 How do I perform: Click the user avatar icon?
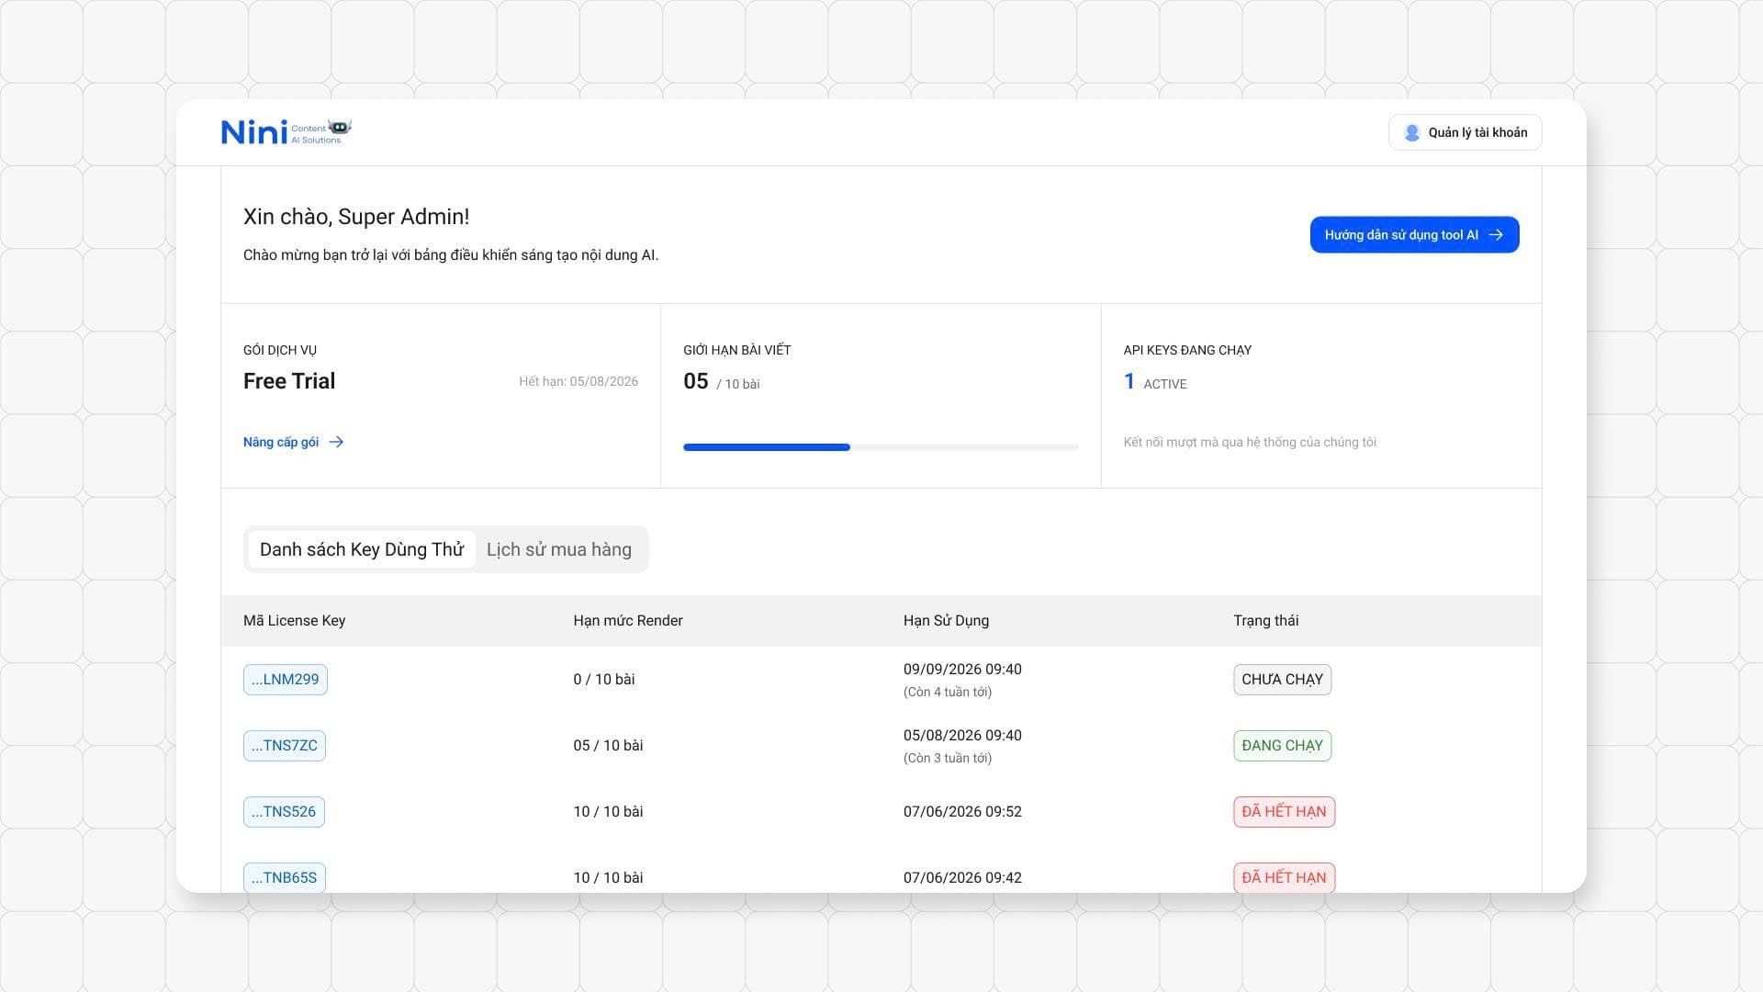tap(1412, 133)
